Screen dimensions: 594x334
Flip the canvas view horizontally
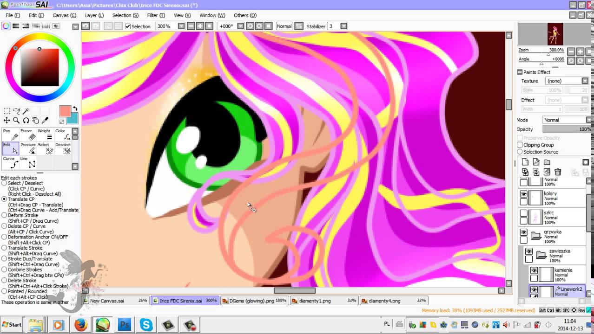298,26
